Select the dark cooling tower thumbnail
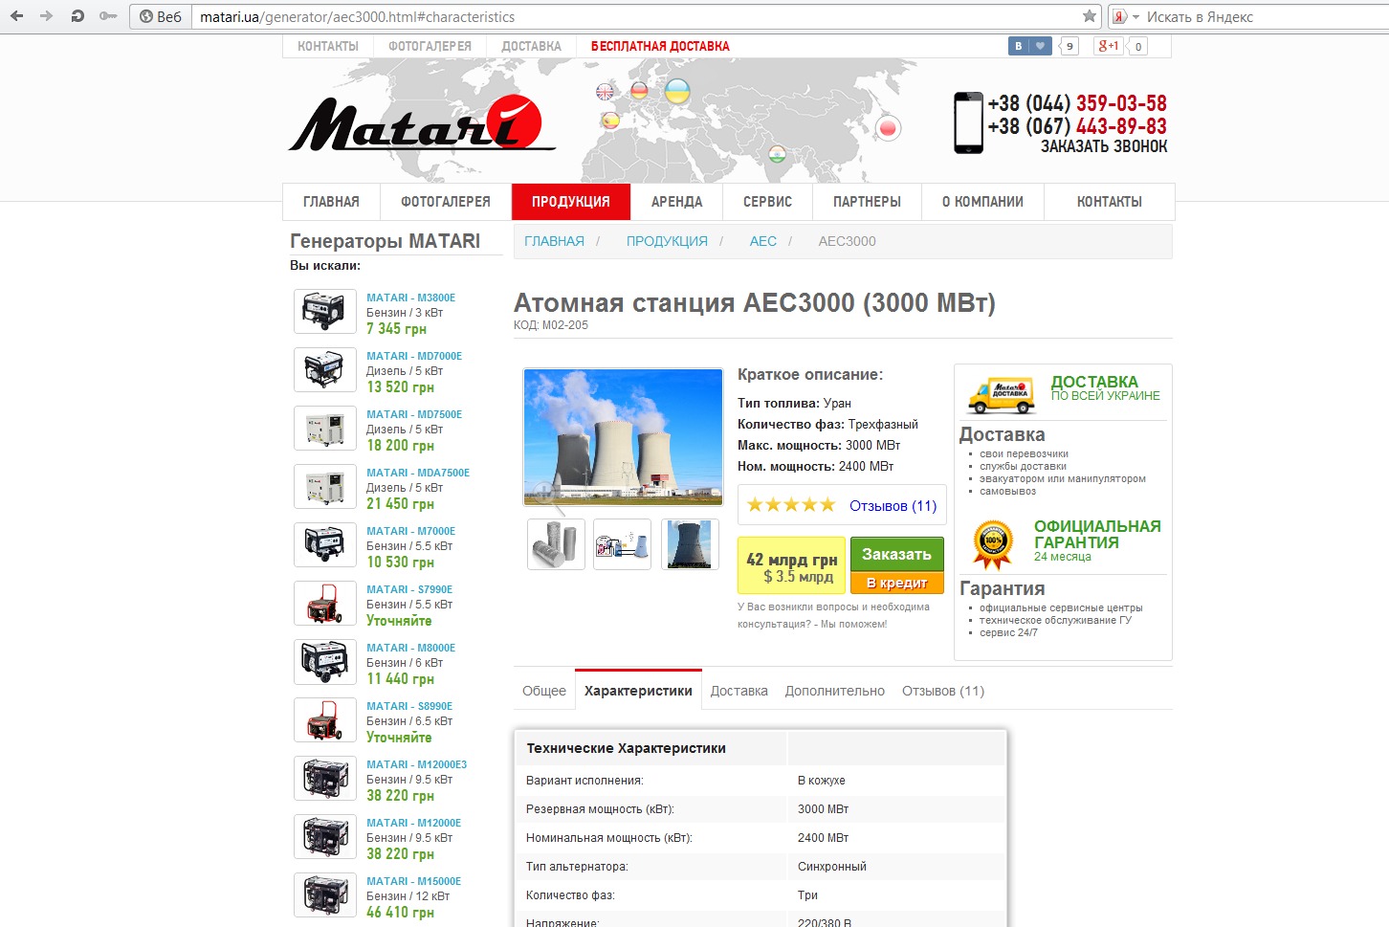 coord(690,544)
